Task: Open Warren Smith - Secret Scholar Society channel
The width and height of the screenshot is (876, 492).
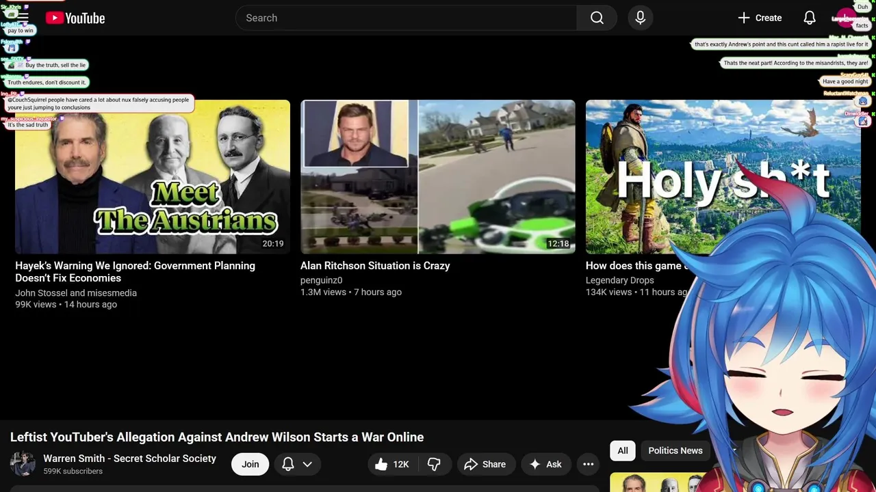Action: click(130, 459)
